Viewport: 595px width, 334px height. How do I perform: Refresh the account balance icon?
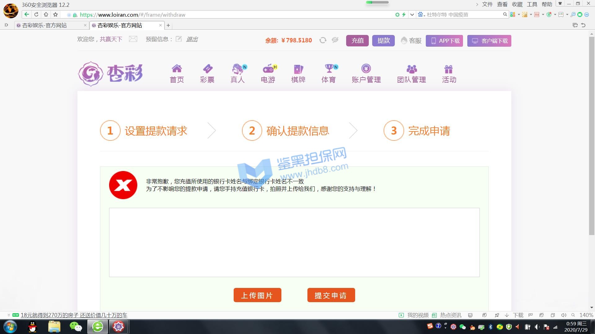[x=323, y=40]
